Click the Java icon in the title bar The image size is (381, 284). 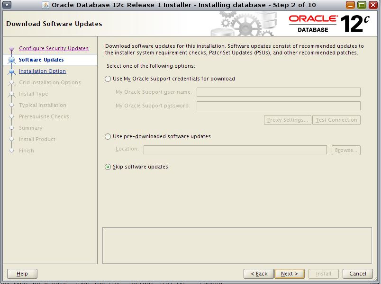45,5
